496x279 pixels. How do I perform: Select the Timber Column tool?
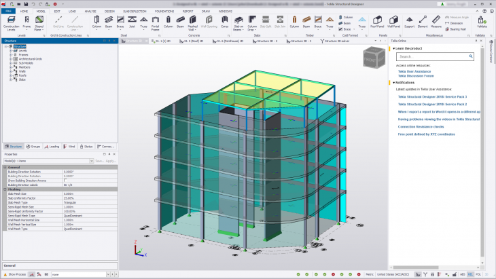pos(294,22)
